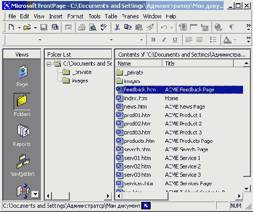Viewport: 253px width, 212px height.
Task: Toggle Underline formatting
Action: click(x=175, y=40)
